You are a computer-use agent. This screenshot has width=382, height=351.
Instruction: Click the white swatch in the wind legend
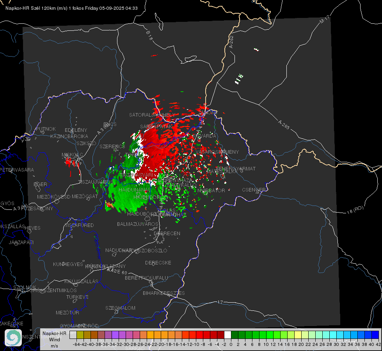tap(227, 335)
